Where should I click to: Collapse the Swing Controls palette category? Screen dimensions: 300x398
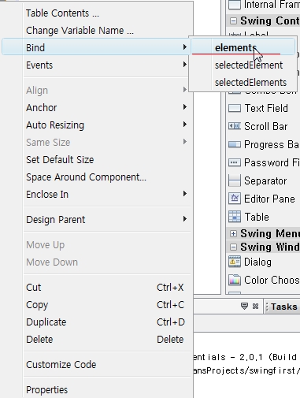pos(233,20)
